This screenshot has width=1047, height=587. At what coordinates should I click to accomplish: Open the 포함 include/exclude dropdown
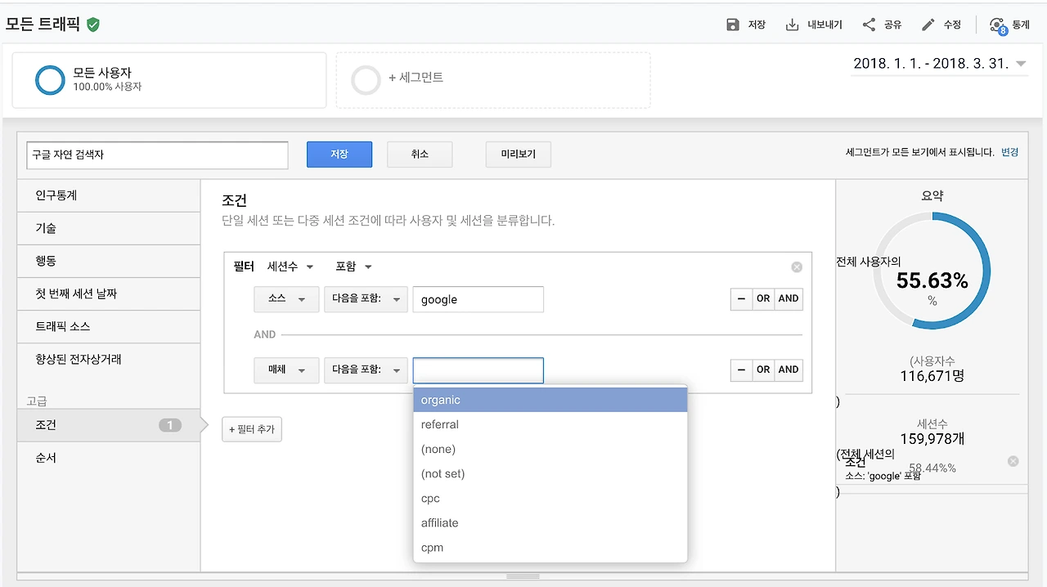pos(353,267)
